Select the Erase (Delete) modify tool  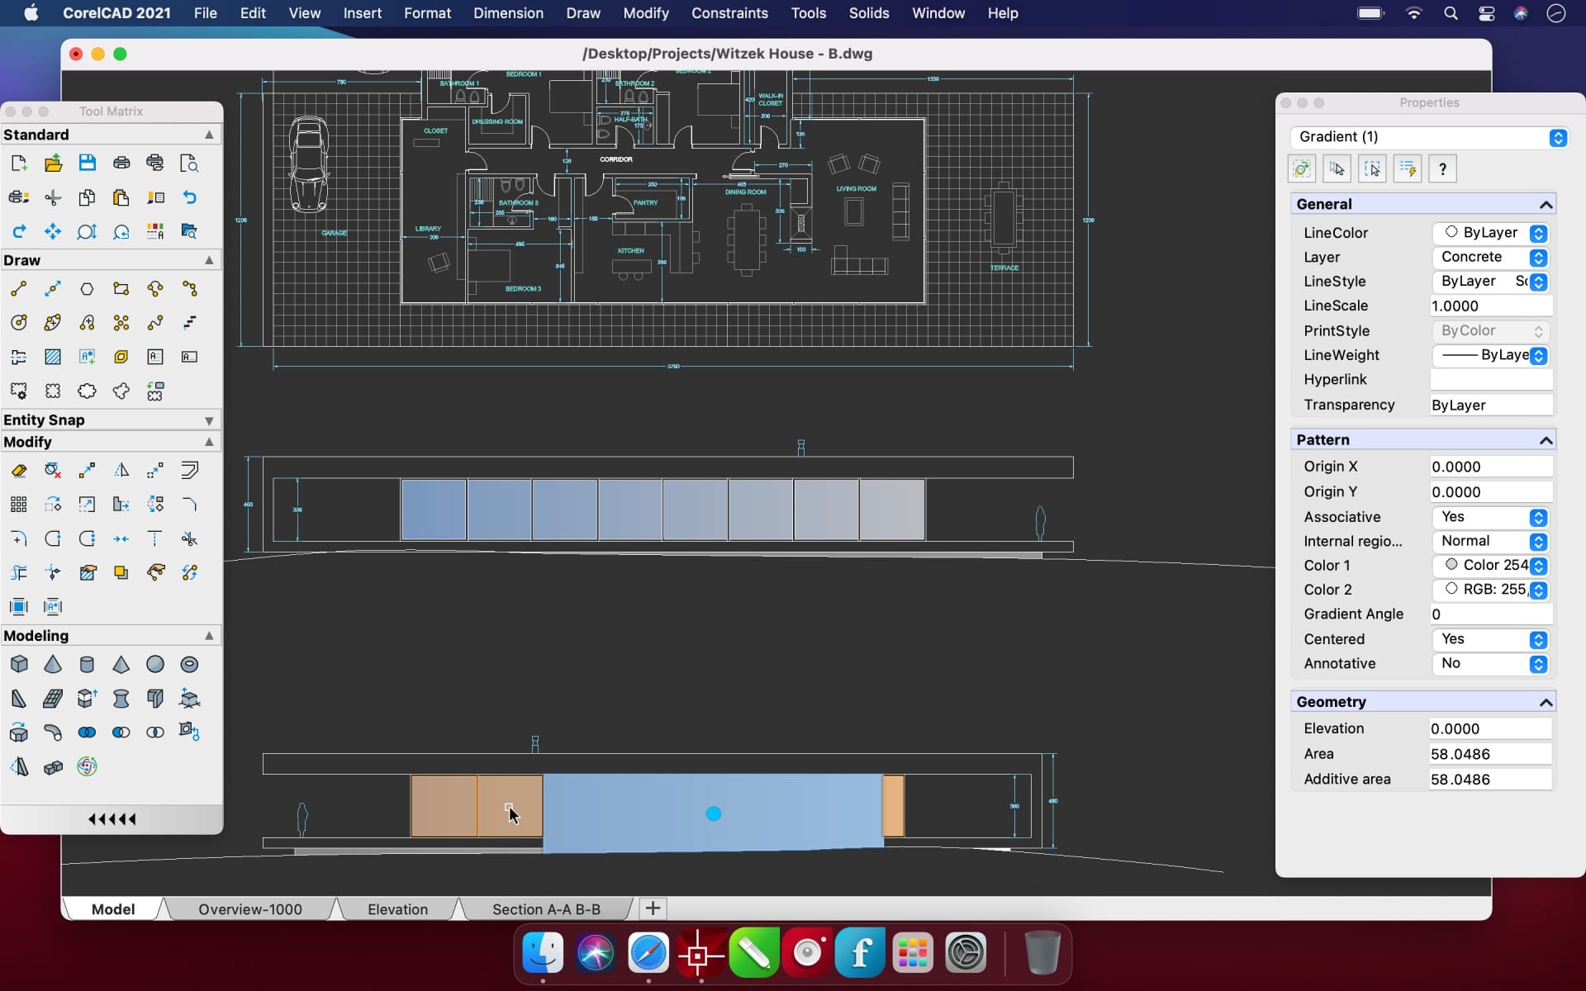click(19, 471)
